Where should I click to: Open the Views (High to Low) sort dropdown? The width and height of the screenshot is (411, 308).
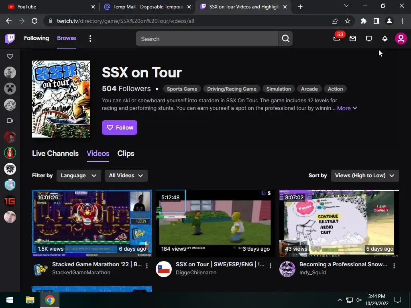(365, 176)
